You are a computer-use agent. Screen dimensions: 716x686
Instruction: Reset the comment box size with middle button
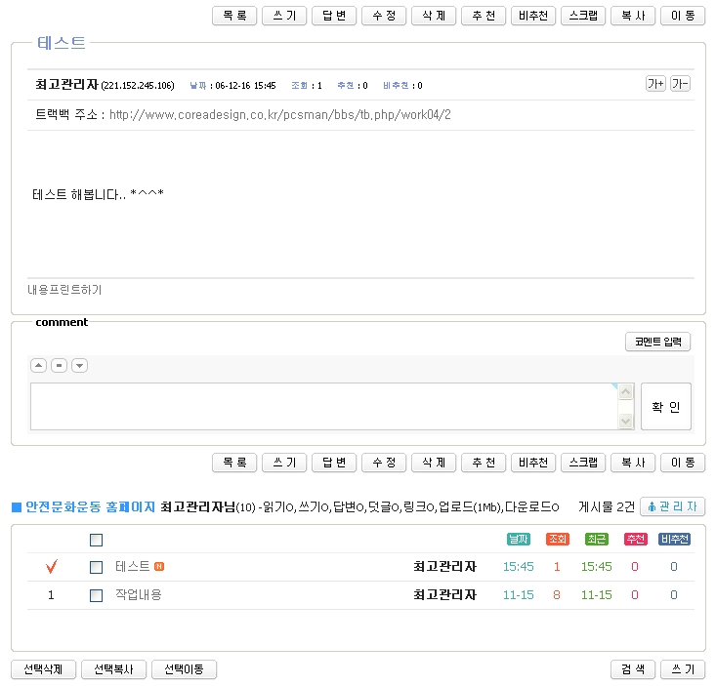[59, 366]
